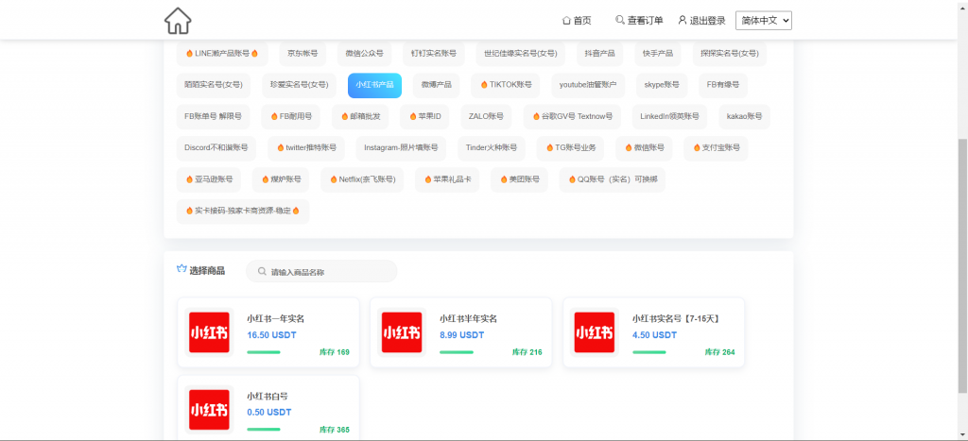Click the flame icon on the 微信账号 tag

(x=629, y=148)
